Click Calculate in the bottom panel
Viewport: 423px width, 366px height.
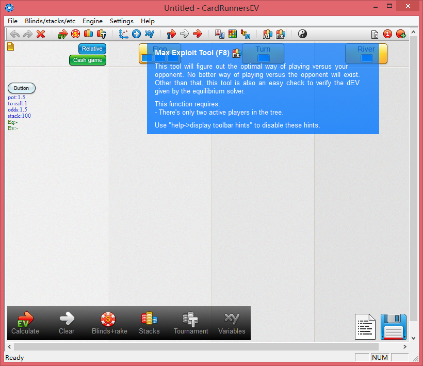(x=25, y=323)
